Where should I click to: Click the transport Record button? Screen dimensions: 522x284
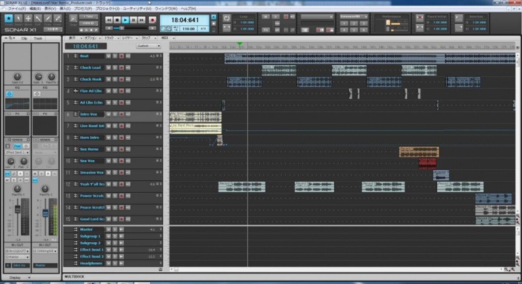152,20
